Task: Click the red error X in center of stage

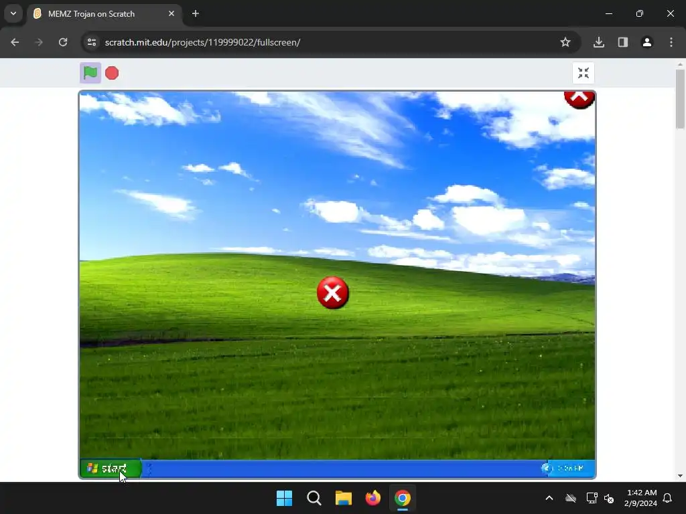Action: pos(333,293)
